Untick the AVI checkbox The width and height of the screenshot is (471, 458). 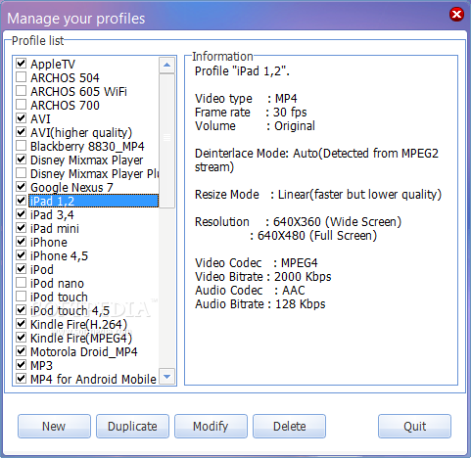coord(22,117)
